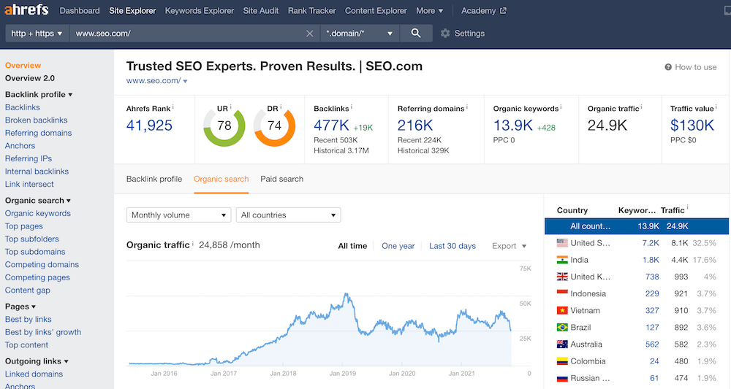Show All time traffic range
The width and height of the screenshot is (731, 389).
[352, 246]
